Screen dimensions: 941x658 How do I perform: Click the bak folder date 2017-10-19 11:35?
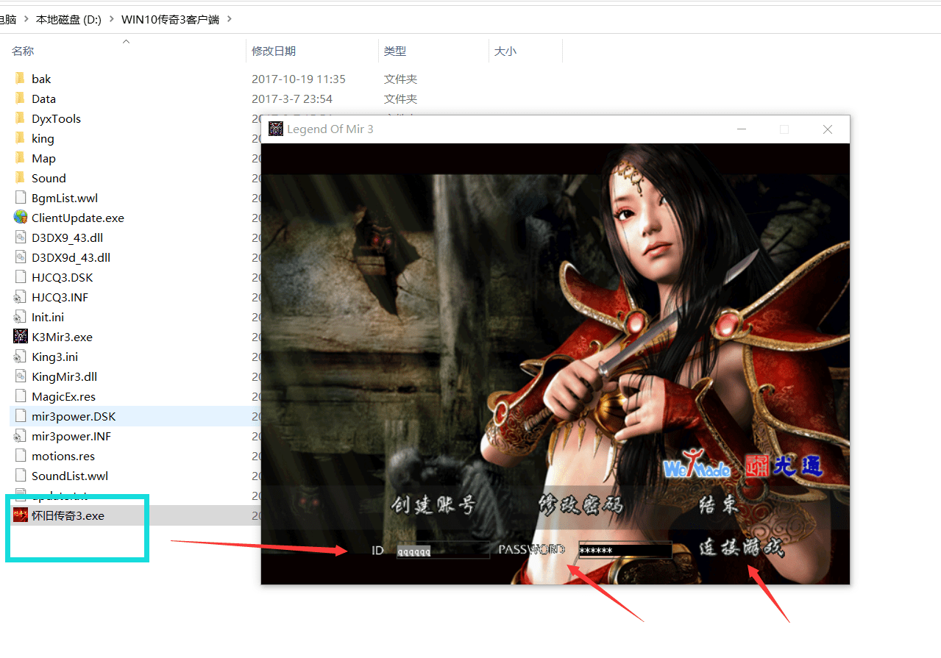pos(299,79)
